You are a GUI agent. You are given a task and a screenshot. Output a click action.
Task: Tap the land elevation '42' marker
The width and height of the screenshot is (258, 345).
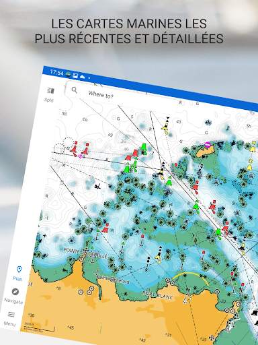tap(142, 340)
